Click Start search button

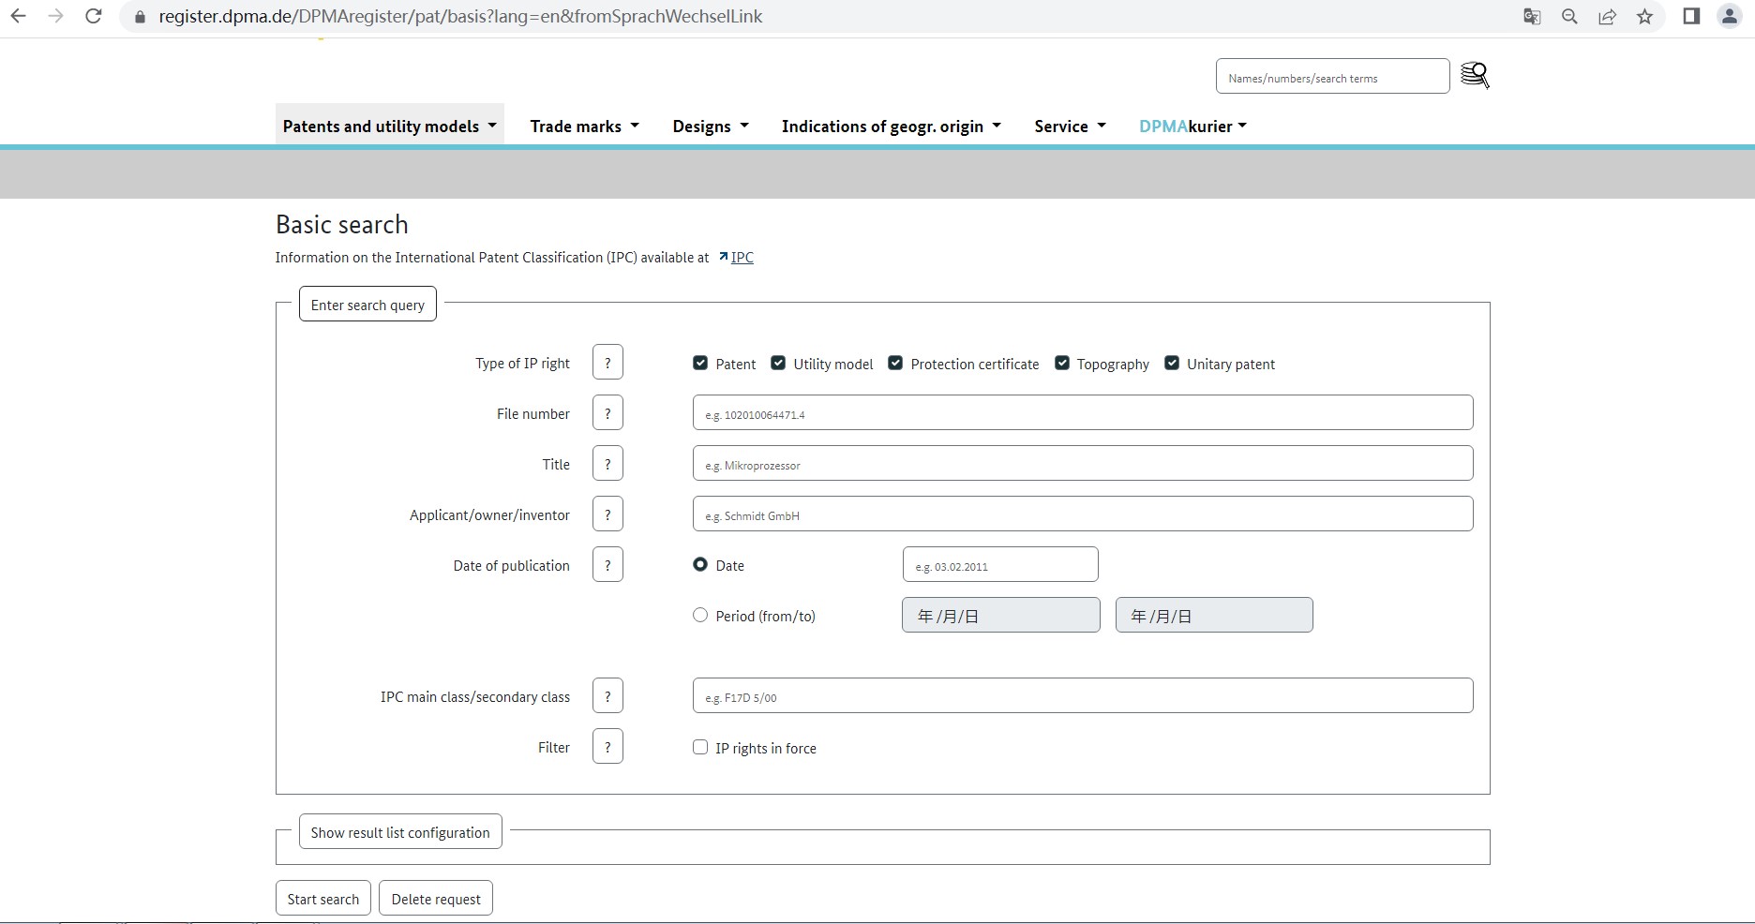coord(323,898)
